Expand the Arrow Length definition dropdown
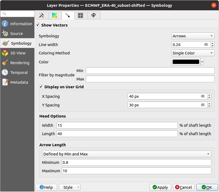 127,154
